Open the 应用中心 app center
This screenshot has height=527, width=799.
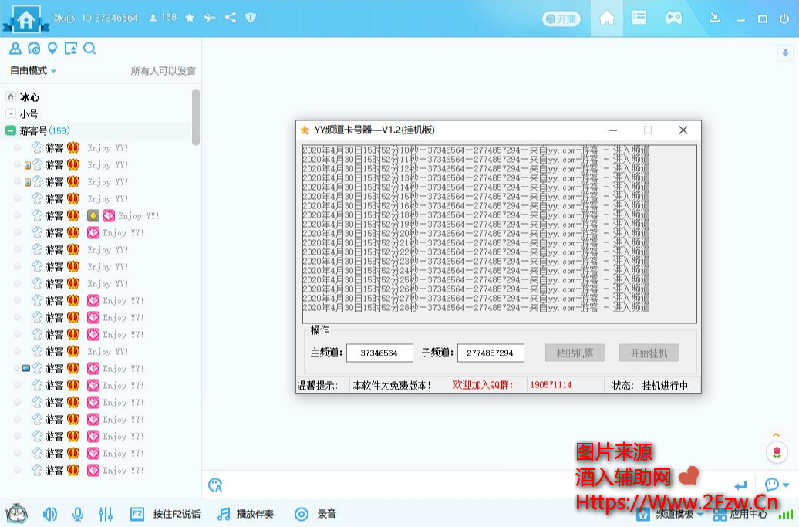(740, 514)
